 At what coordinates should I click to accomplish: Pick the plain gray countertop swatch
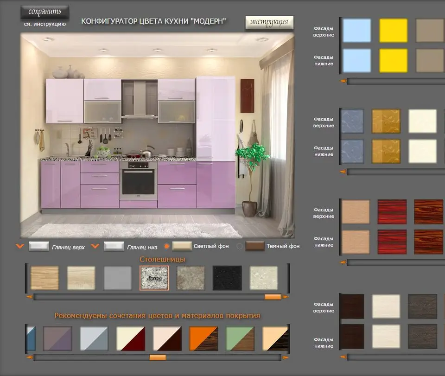(x=117, y=278)
